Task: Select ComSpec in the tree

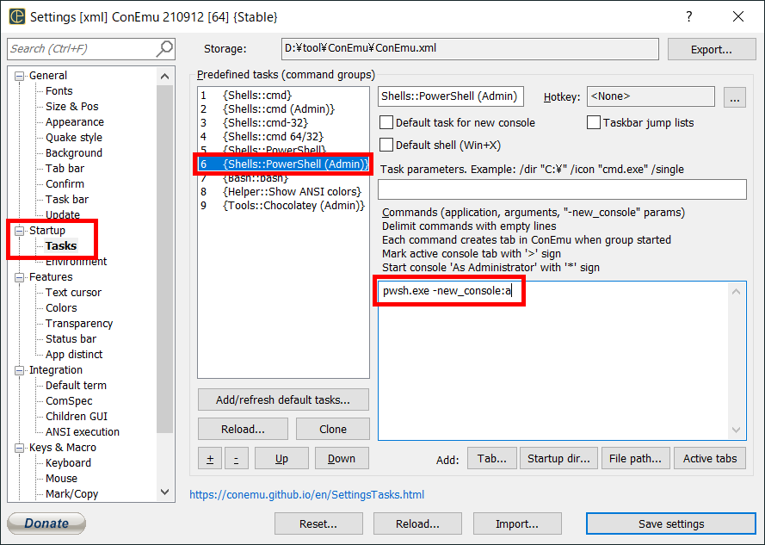Action: [x=69, y=401]
